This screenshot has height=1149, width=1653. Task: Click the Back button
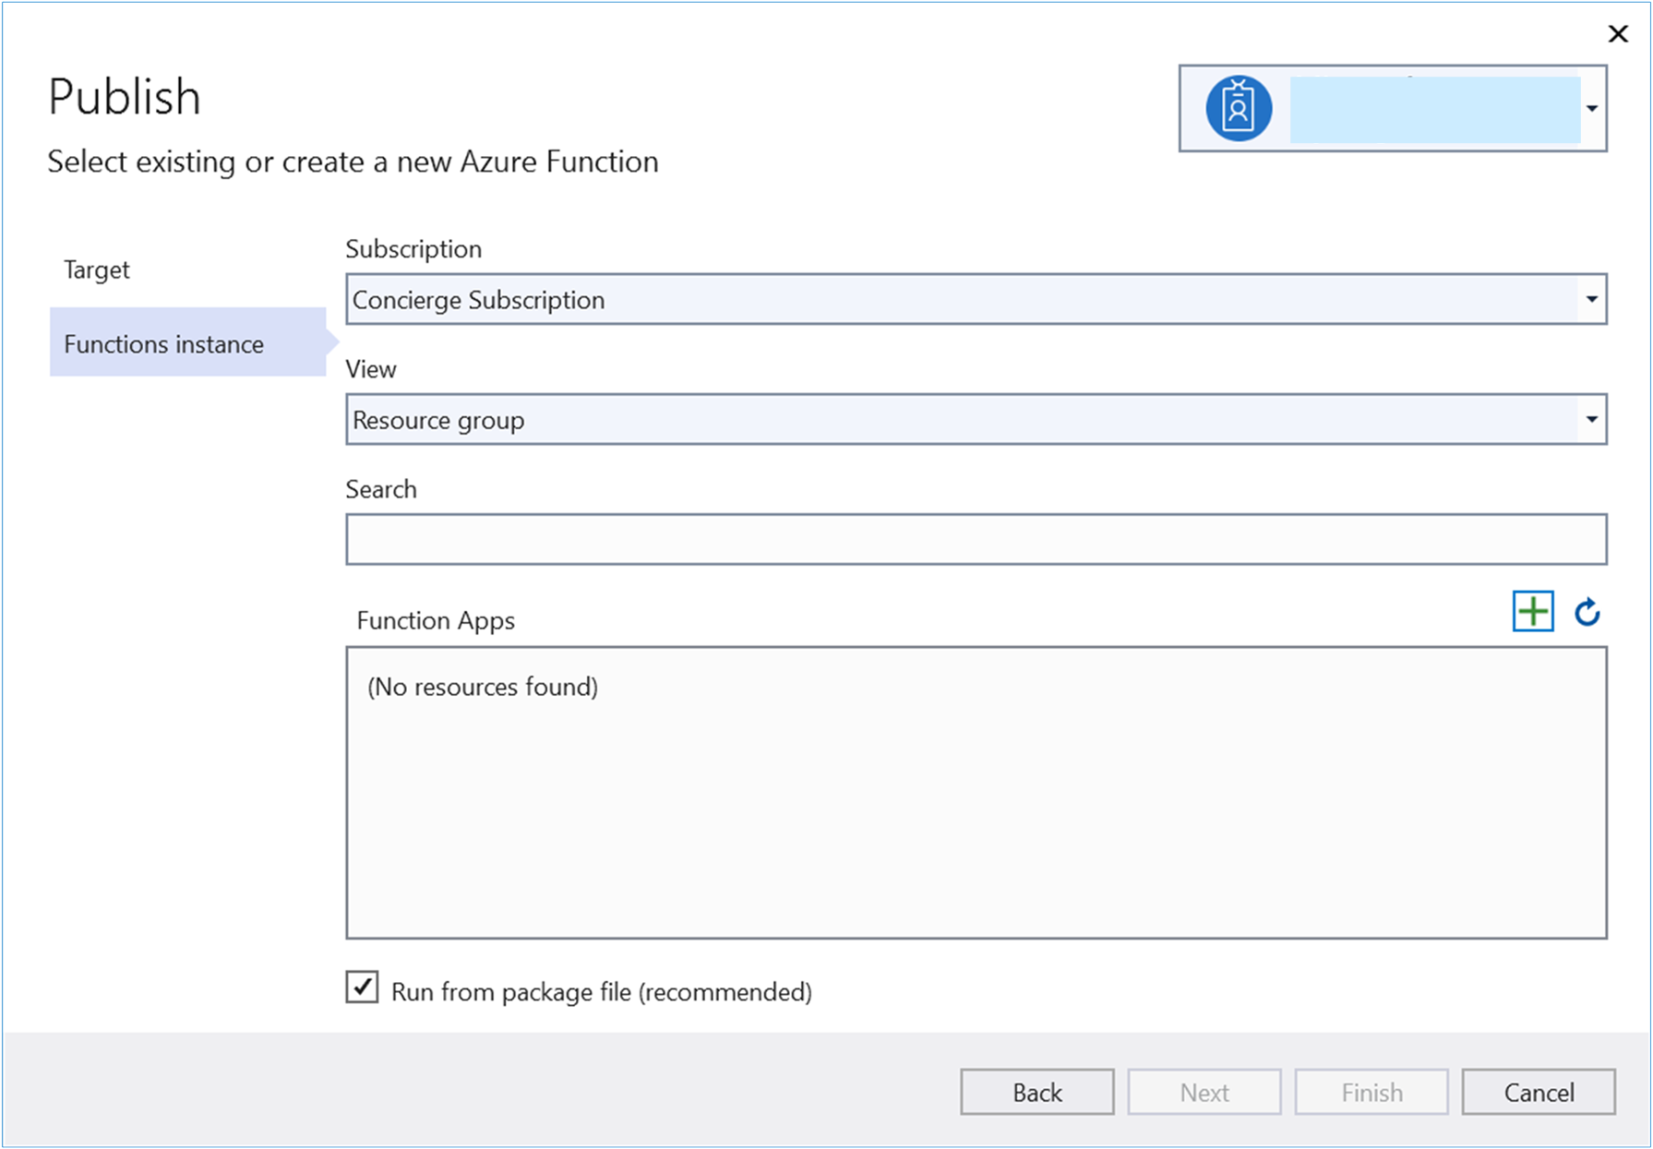point(1037,1092)
